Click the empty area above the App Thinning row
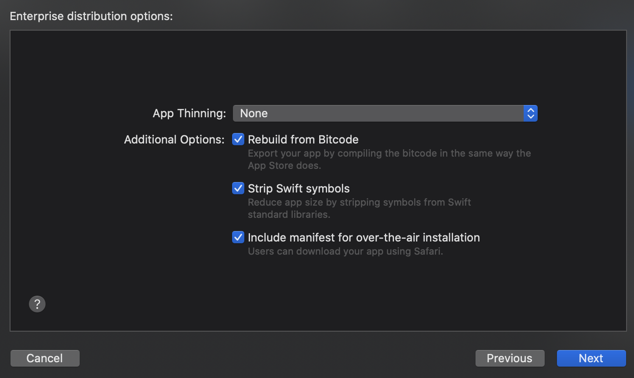 point(318,66)
